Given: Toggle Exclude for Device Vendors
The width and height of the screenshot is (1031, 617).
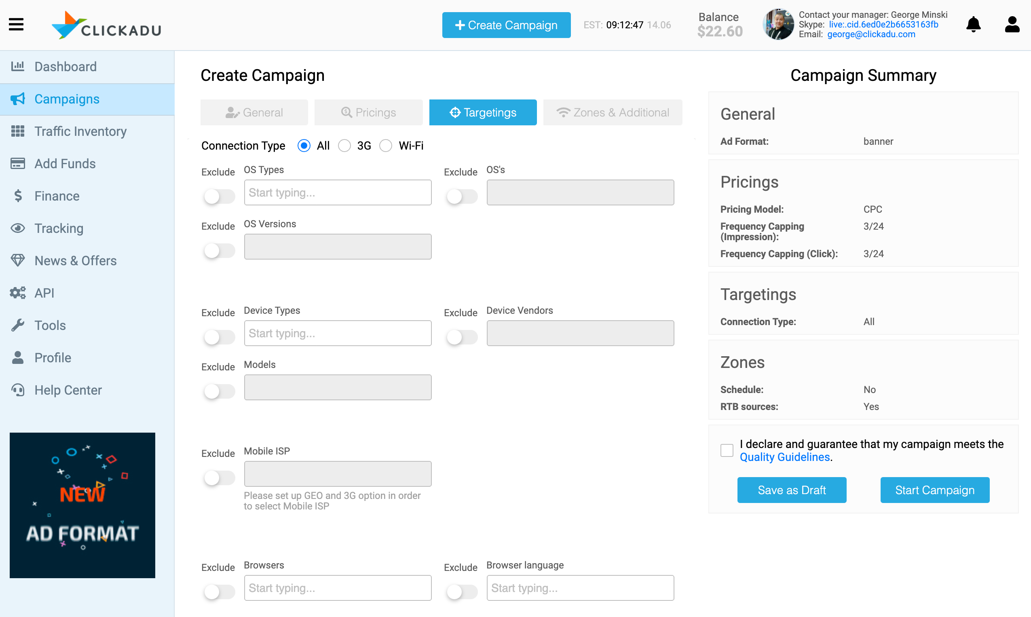Looking at the screenshot, I should click(461, 337).
